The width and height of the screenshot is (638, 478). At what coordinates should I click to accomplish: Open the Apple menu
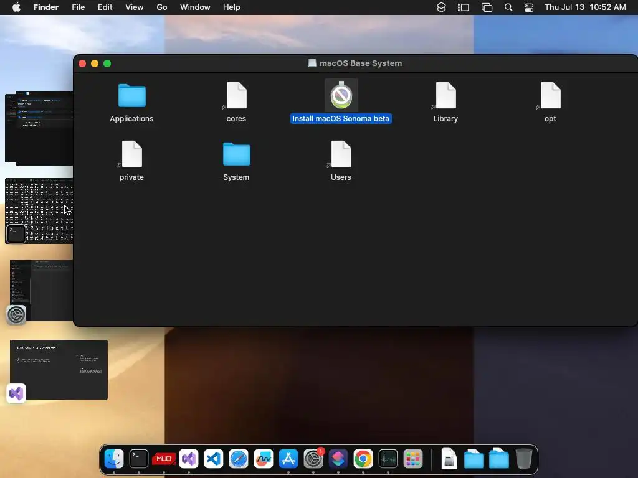coord(16,7)
